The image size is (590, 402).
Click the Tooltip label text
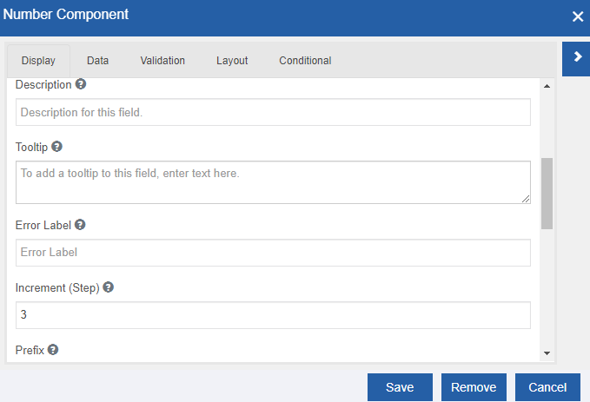(x=31, y=147)
